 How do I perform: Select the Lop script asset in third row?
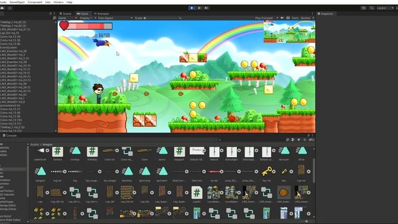click(x=197, y=192)
